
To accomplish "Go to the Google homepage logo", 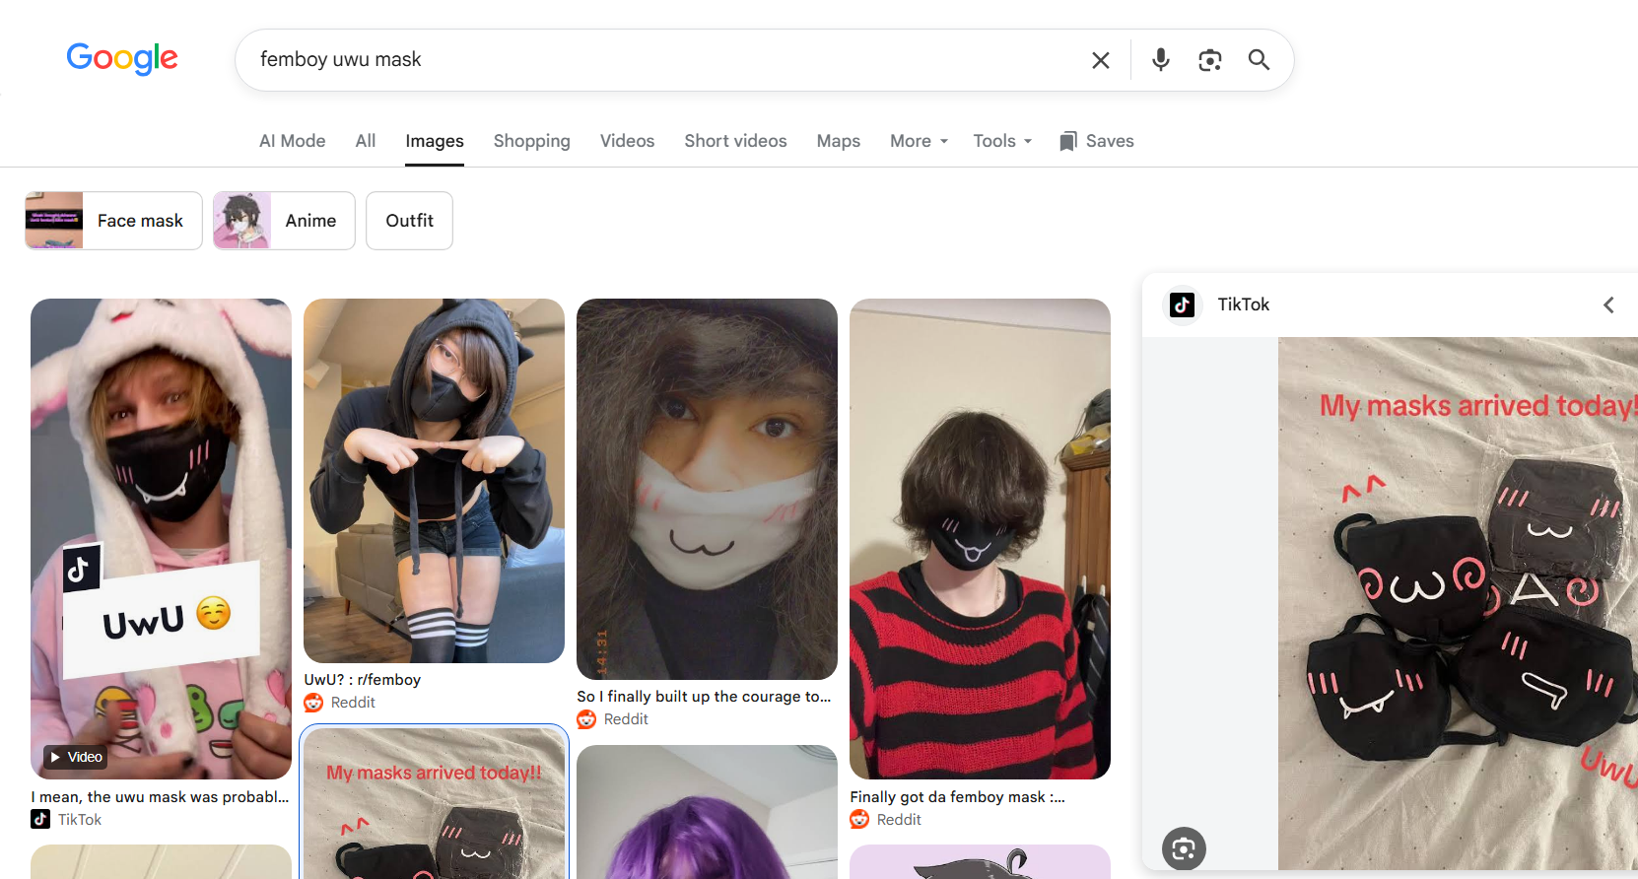I will coord(122,59).
